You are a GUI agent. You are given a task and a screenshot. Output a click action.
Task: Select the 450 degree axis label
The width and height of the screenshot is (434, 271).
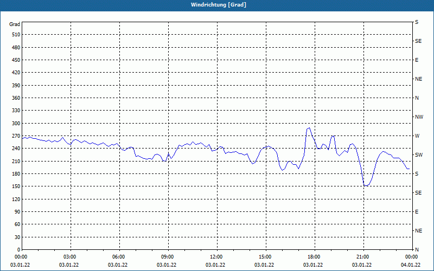16,60
